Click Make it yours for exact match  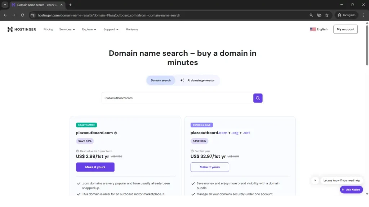click(95, 167)
